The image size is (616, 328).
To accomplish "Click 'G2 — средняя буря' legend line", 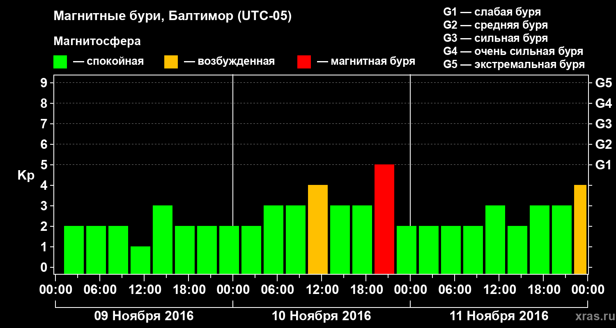I will [x=495, y=25].
